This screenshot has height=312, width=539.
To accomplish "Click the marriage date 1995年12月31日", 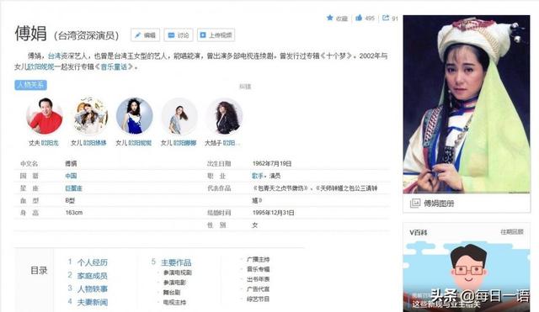I will click(273, 213).
